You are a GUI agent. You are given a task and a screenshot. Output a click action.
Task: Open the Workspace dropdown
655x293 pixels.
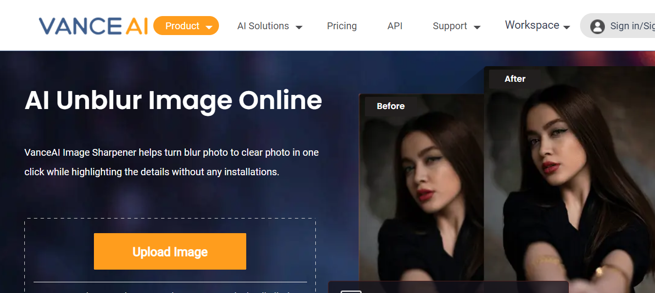tap(537, 25)
